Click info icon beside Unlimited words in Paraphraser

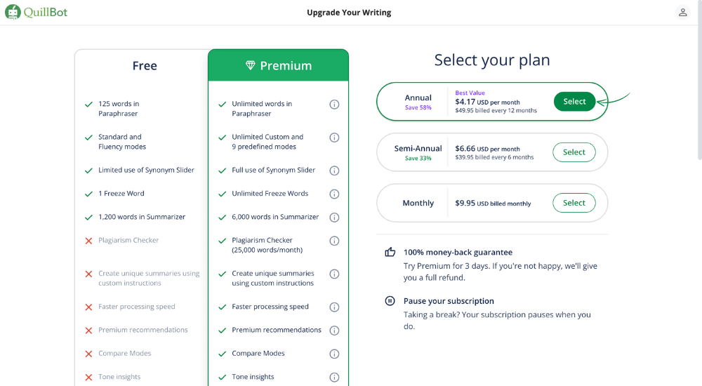(x=334, y=105)
